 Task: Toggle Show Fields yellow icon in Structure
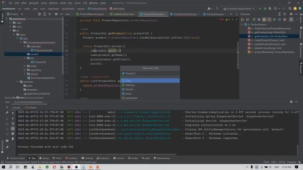coord(264,19)
